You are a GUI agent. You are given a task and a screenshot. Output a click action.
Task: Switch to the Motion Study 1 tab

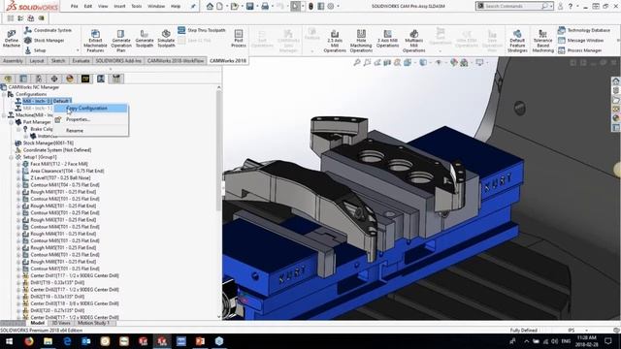(x=93, y=323)
